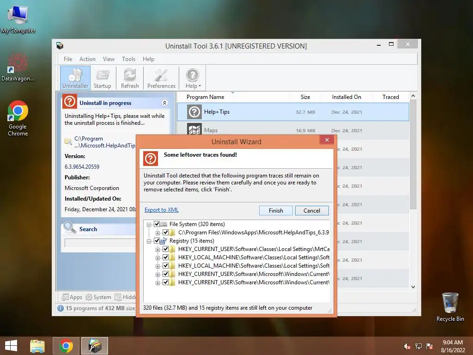The height and width of the screenshot is (355, 473).
Task: Open the Action menu
Action: click(x=87, y=59)
